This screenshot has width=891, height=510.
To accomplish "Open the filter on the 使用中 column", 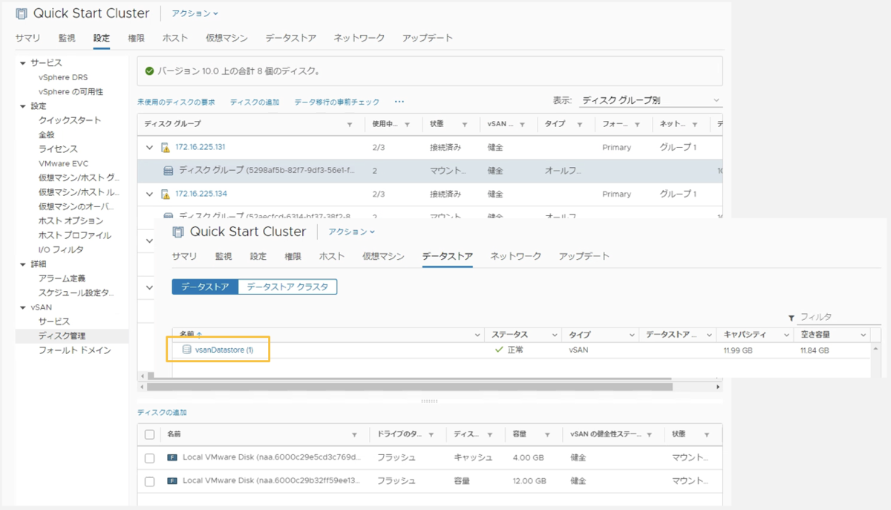I will click(x=407, y=125).
